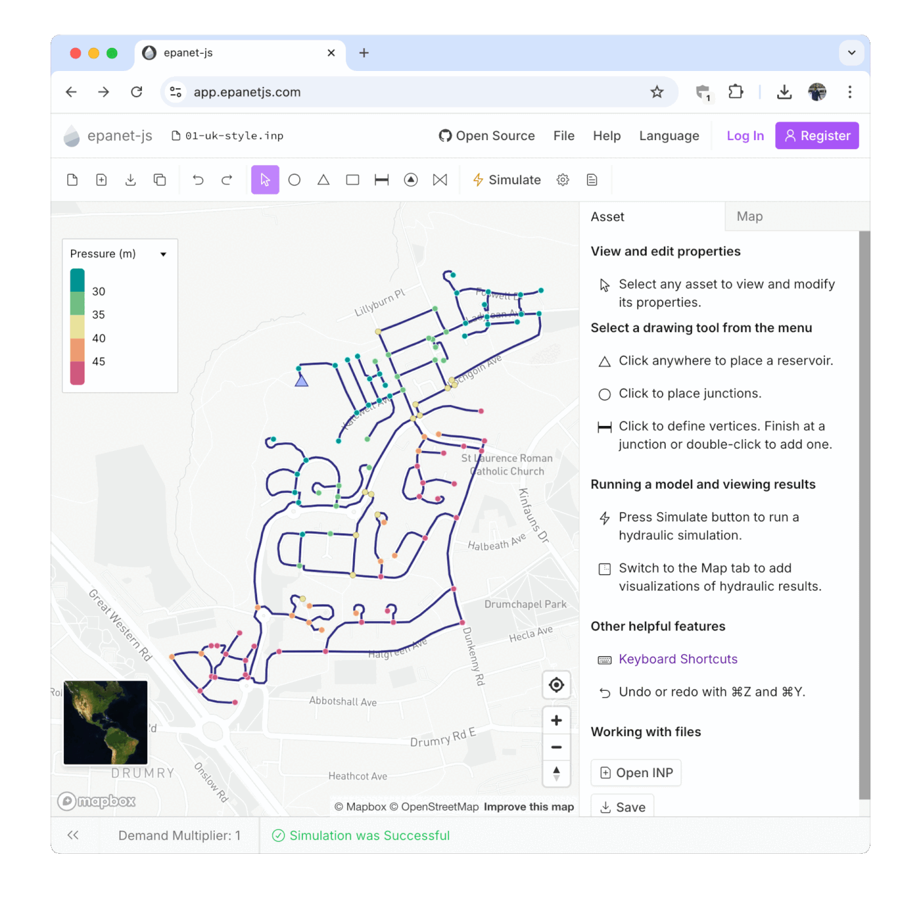921x921 pixels.
Task: Reload the browser page
Action: (x=136, y=92)
